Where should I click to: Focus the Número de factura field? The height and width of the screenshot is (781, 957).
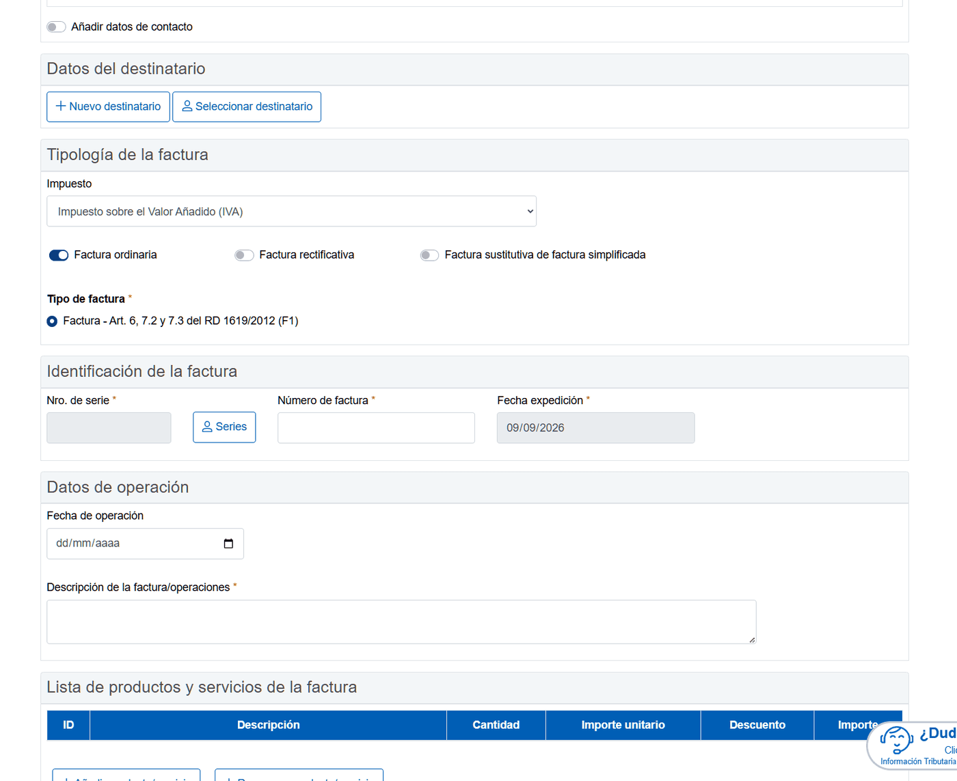(x=376, y=427)
